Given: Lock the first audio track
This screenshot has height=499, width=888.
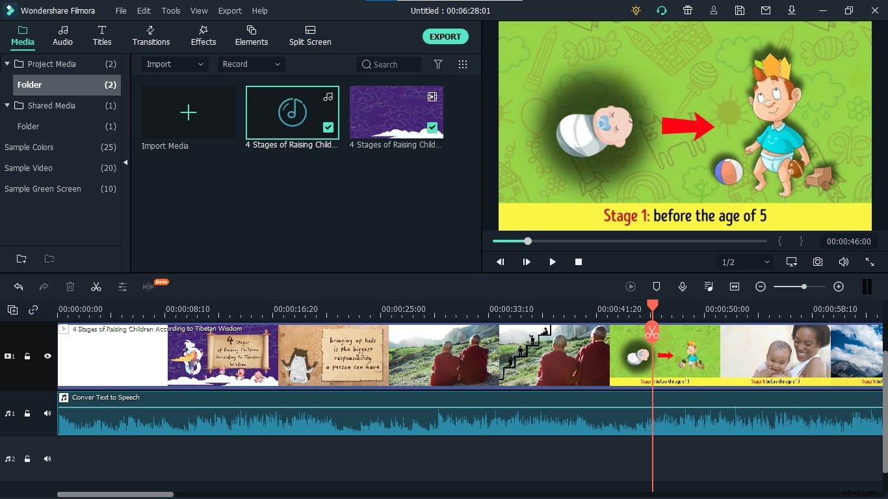Looking at the screenshot, I should click(x=27, y=413).
